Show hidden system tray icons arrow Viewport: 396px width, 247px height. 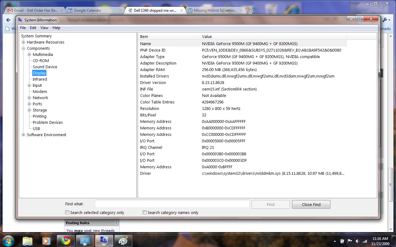(335, 241)
